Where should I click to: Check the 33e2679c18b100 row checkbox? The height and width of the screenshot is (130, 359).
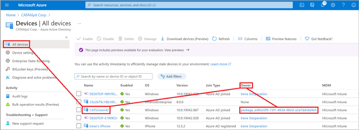pos(79,102)
